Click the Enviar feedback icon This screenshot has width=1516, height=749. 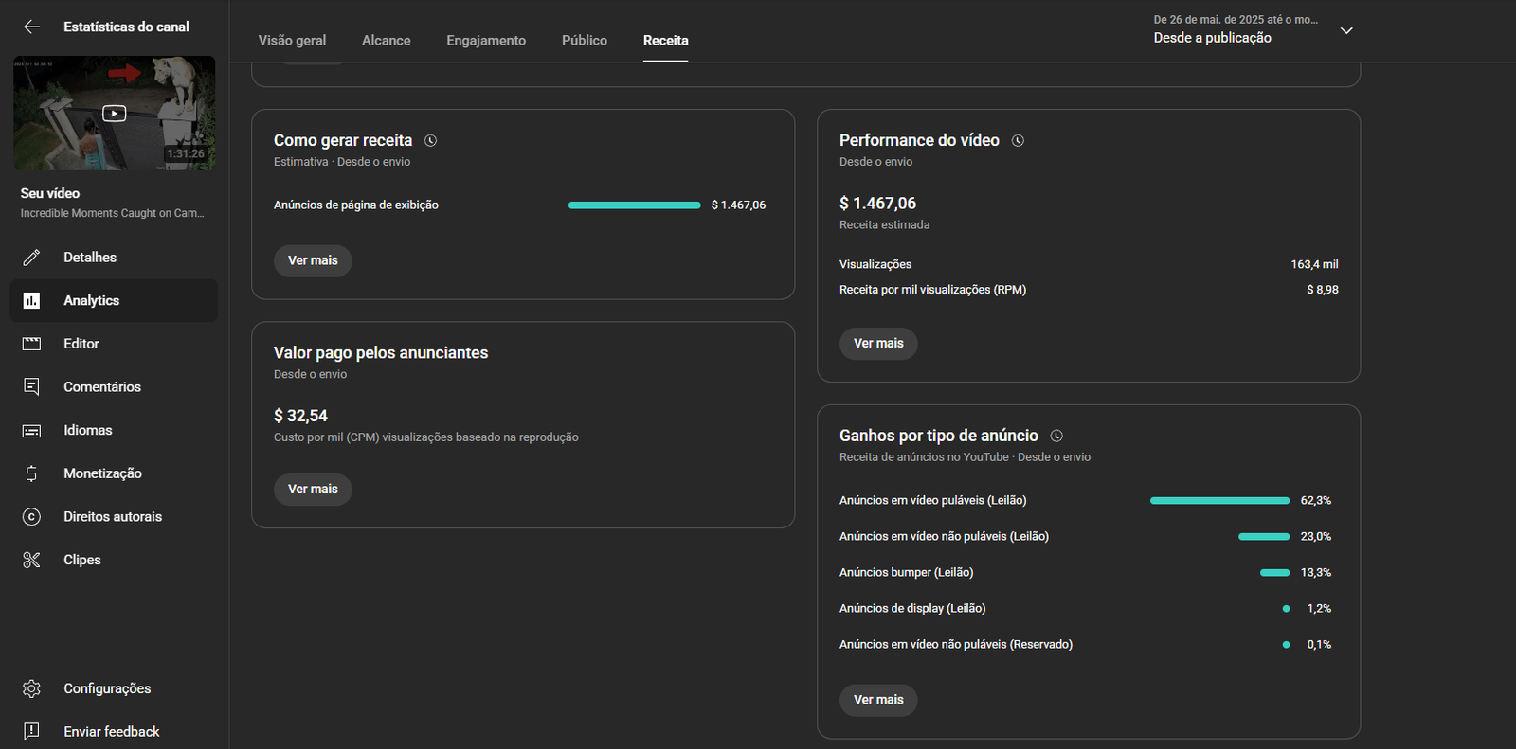click(x=31, y=731)
